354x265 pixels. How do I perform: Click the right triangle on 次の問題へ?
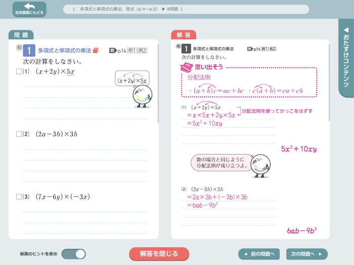coord(320,254)
